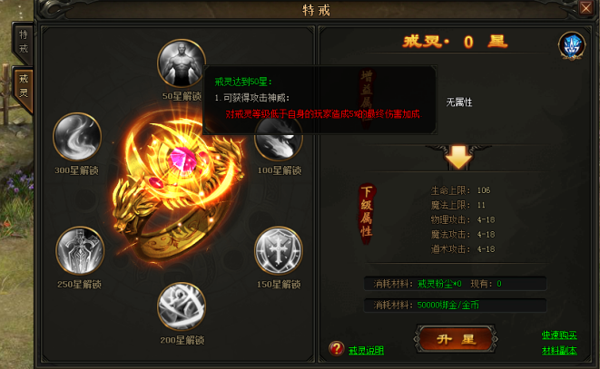This screenshot has height=369, width=600.
Task: Select the 150星解锁 cross shield icon
Action: (278, 250)
